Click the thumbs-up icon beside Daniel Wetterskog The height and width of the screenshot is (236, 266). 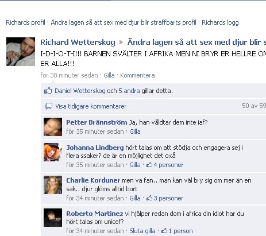tap(48, 90)
